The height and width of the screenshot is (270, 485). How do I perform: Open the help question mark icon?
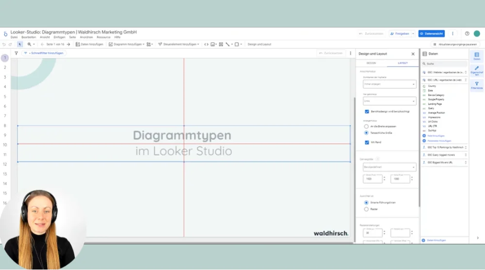click(x=467, y=33)
